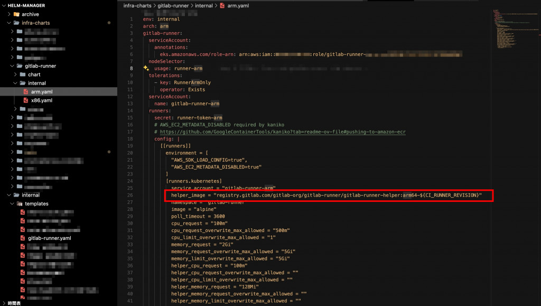The image size is (541, 306).
Task: Click the sparkle AI icon on line 8
Action: [x=146, y=68]
